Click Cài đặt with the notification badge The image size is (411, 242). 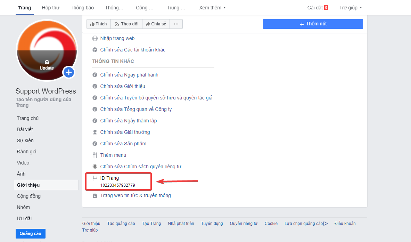tap(318, 8)
